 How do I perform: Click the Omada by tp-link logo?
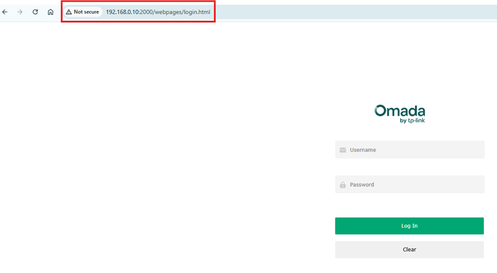(399, 114)
